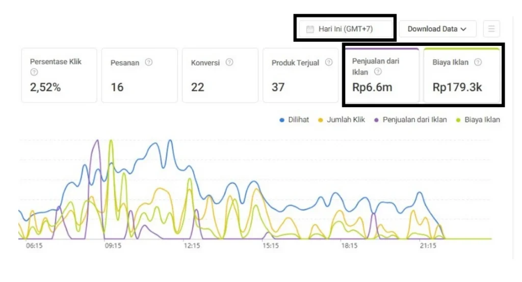Click help icon next to Konversi
Screen dimensions: 522x282
[229, 62]
